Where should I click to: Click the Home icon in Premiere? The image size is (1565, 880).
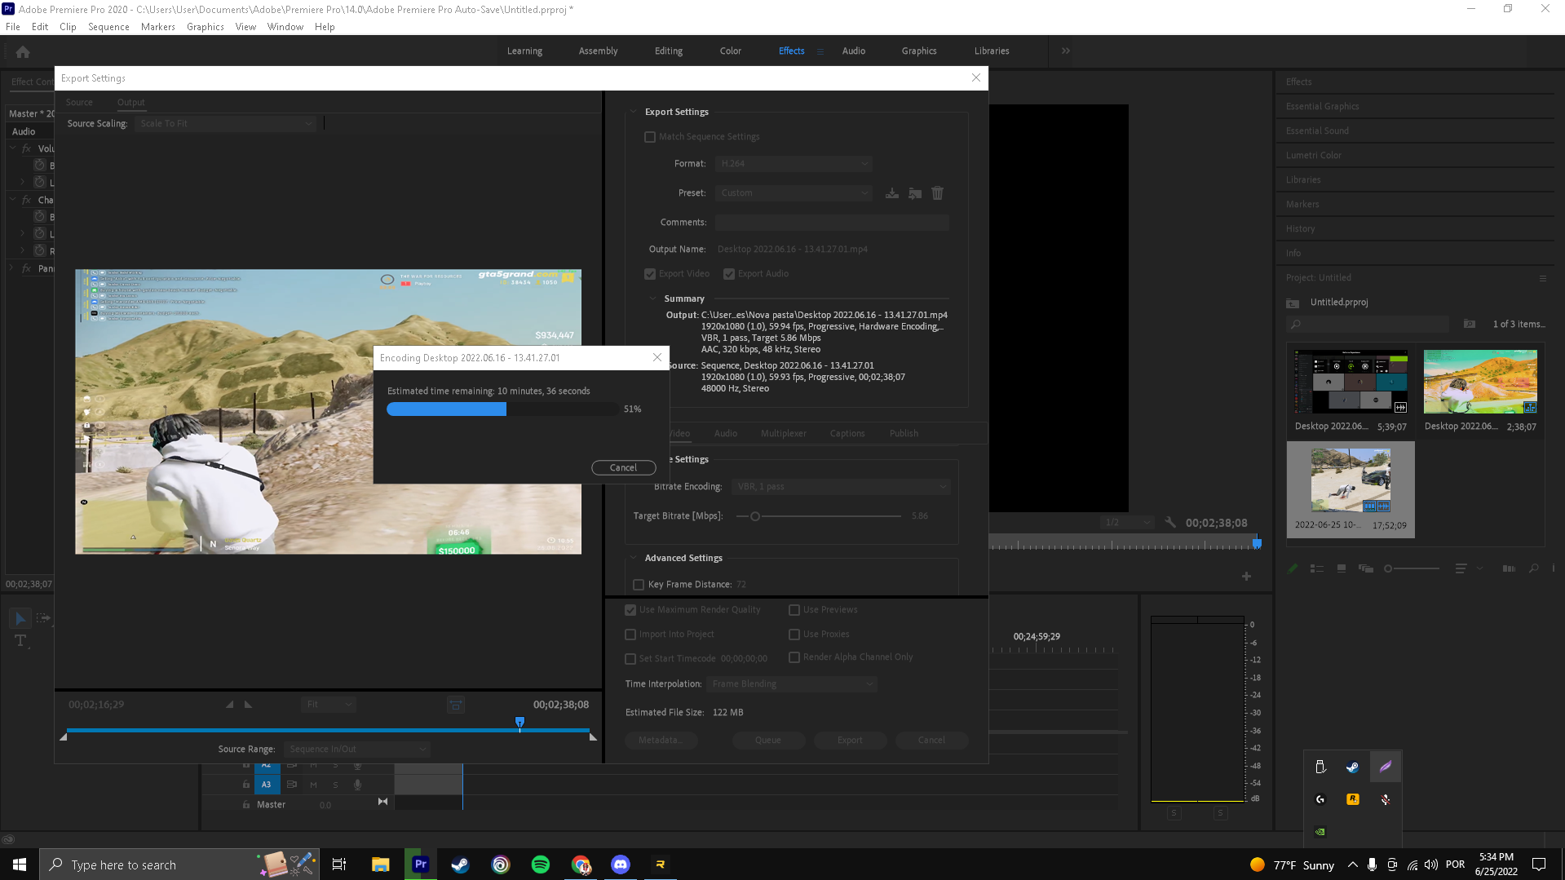[x=23, y=52]
